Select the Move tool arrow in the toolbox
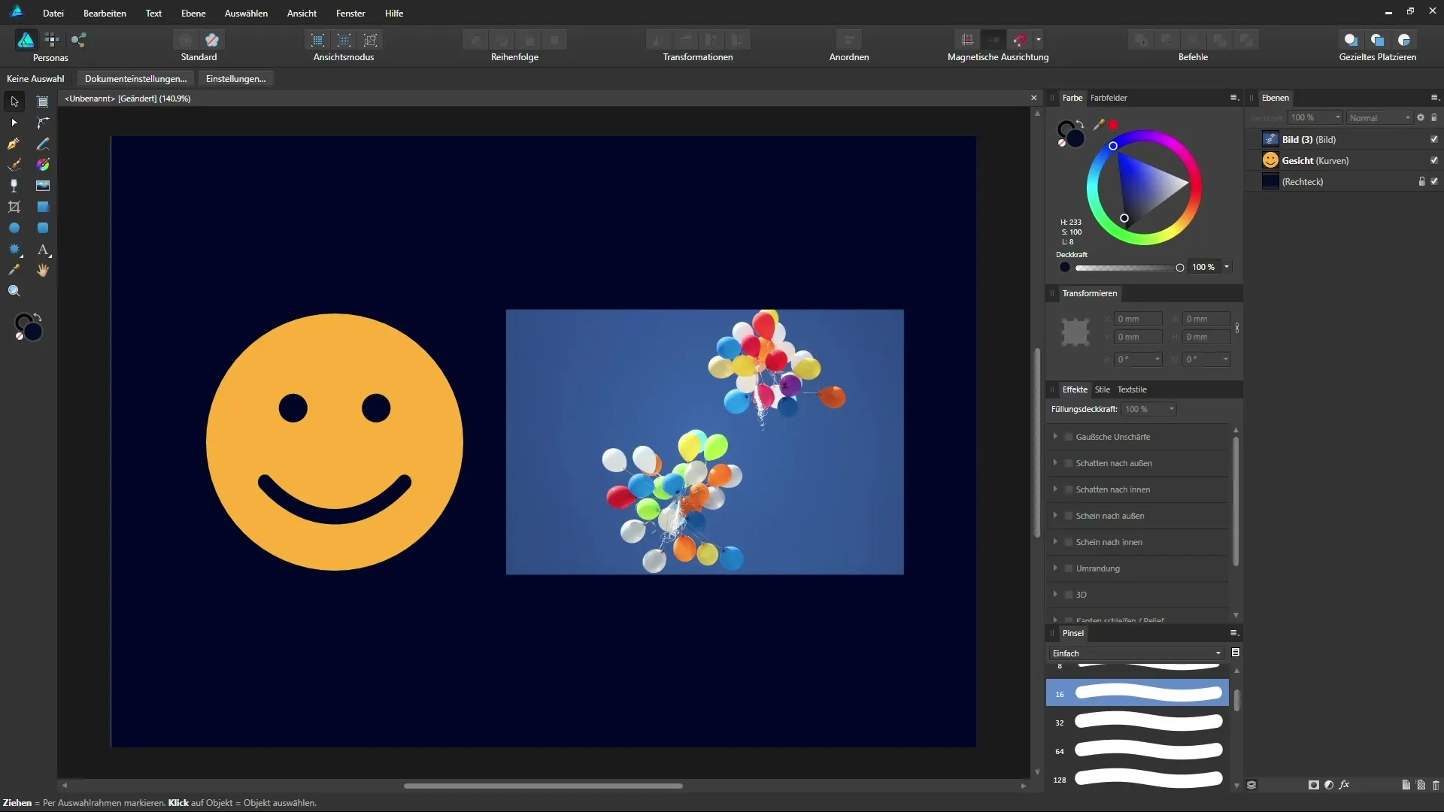 [x=14, y=101]
